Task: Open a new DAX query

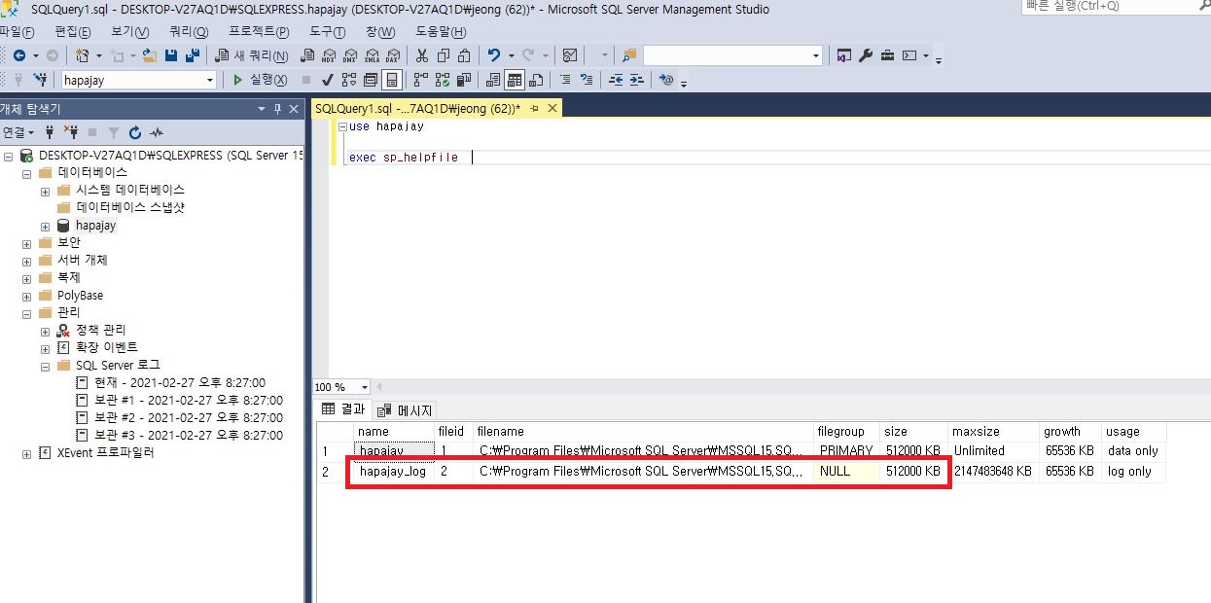Action: pyautogui.click(x=393, y=55)
